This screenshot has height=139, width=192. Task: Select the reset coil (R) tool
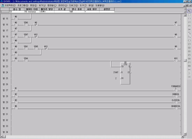(189, 51)
